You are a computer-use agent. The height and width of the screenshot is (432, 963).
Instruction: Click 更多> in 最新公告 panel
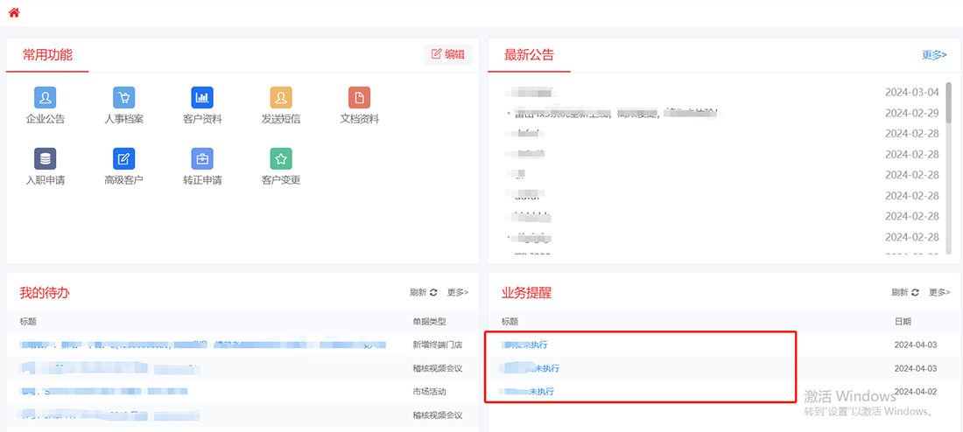pyautogui.click(x=934, y=54)
